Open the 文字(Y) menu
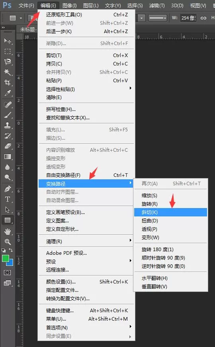The image size is (215, 347). click(x=113, y=5)
